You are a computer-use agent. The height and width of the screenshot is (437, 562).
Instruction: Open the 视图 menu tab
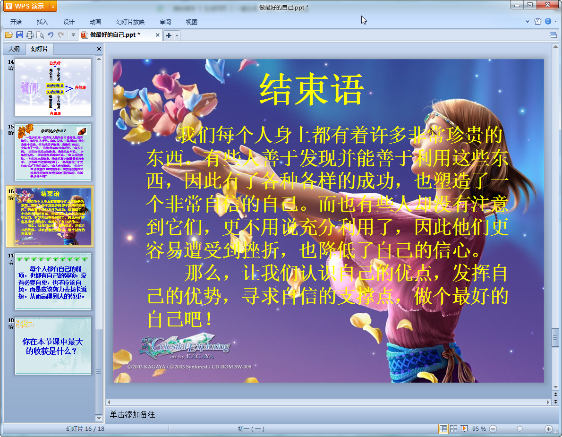pos(192,22)
